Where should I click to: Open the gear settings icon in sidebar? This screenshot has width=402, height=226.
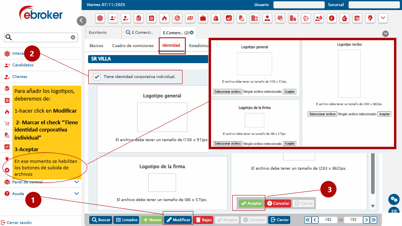point(7,170)
